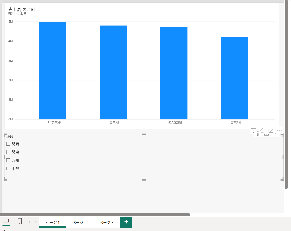
Task: Add a new report page
Action: 126,222
